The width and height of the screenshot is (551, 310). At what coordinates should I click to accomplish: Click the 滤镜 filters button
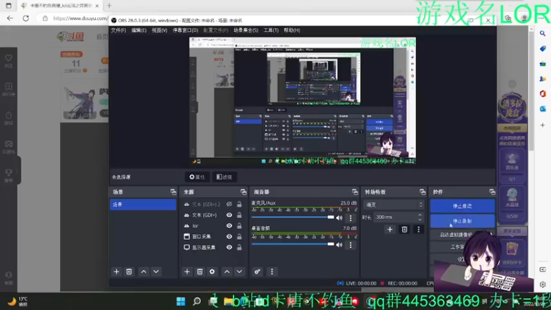[225, 177]
